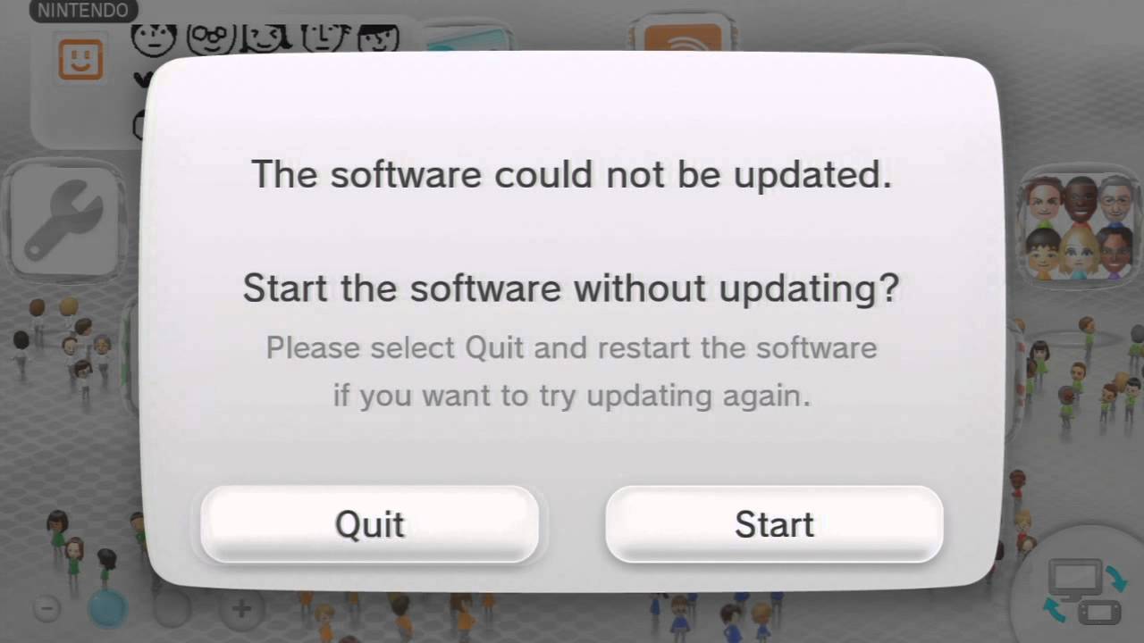Viewport: 1144px width, 643px height.
Task: Select the orange Friend List smiley icon
Action: click(80, 61)
